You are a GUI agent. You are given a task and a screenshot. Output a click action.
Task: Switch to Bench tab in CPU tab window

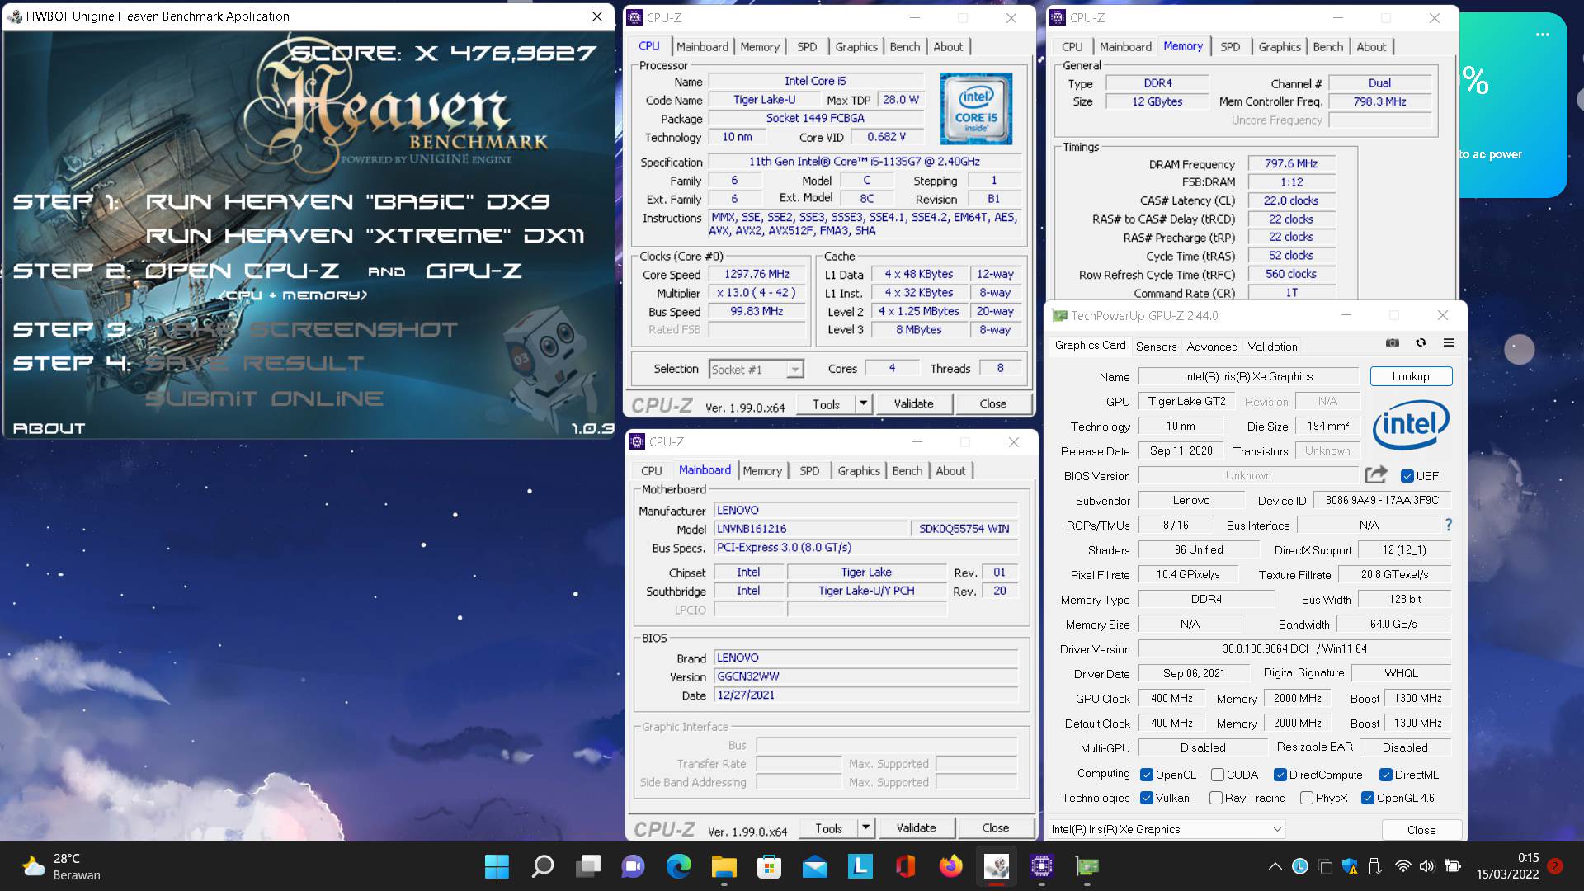(904, 47)
